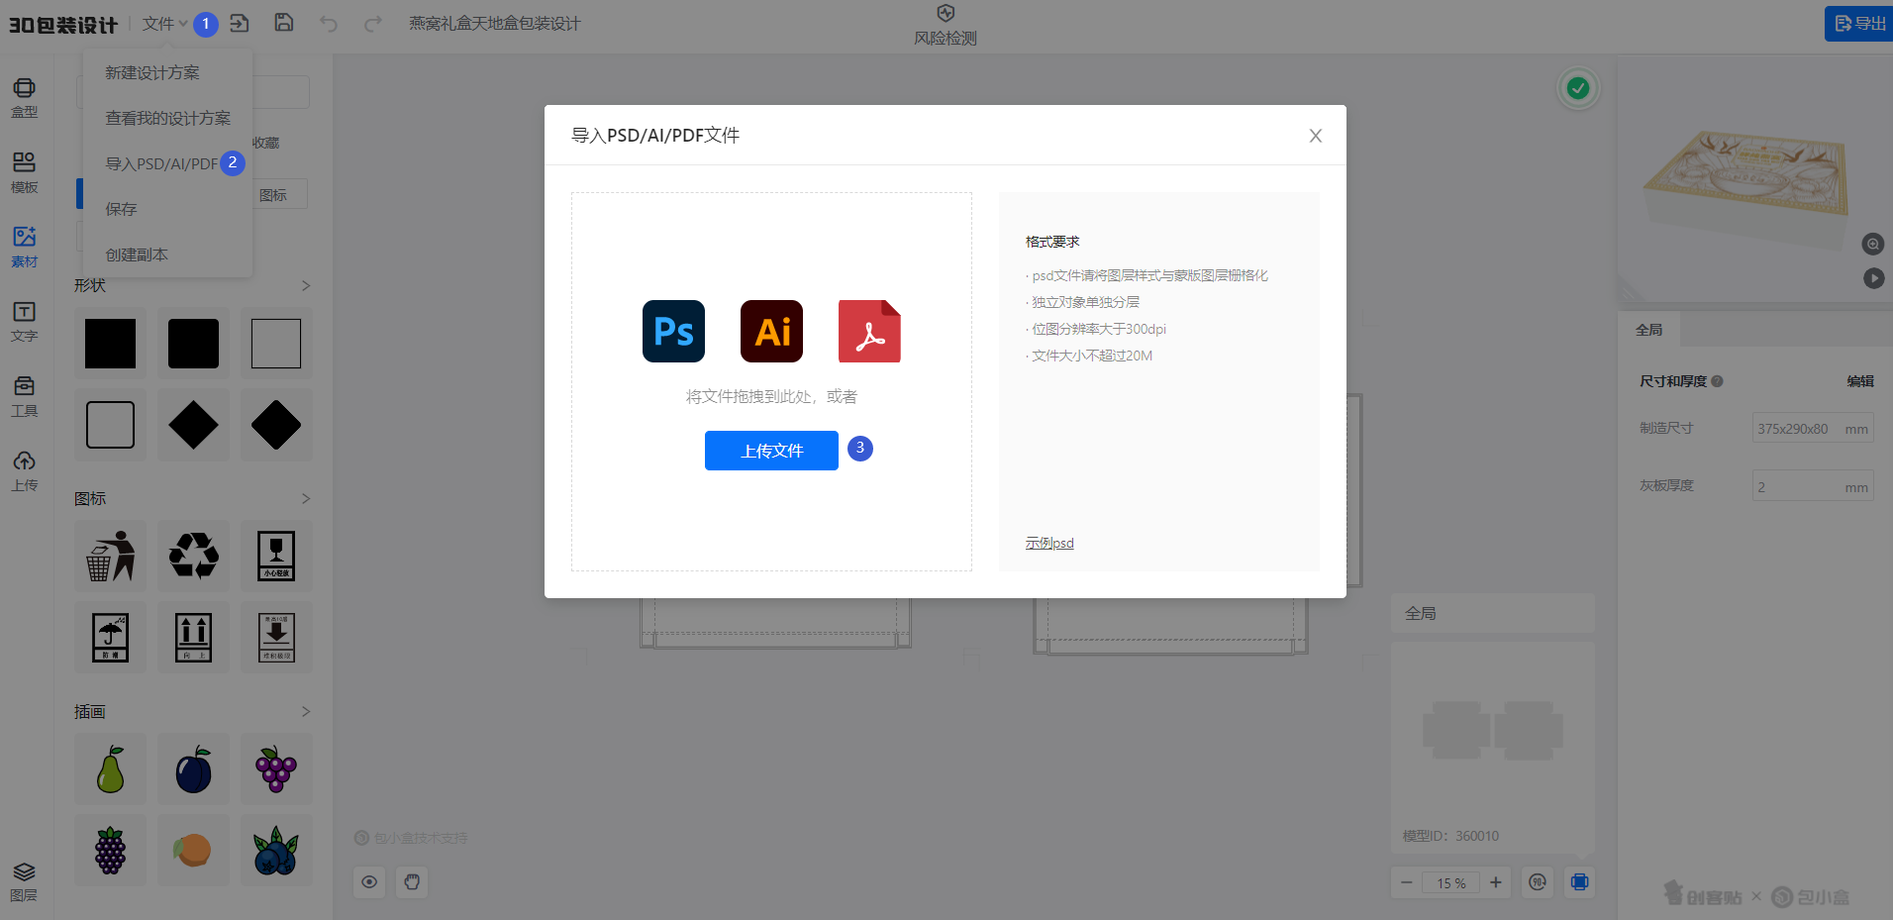Open the 盒型 box type panel

click(25, 98)
